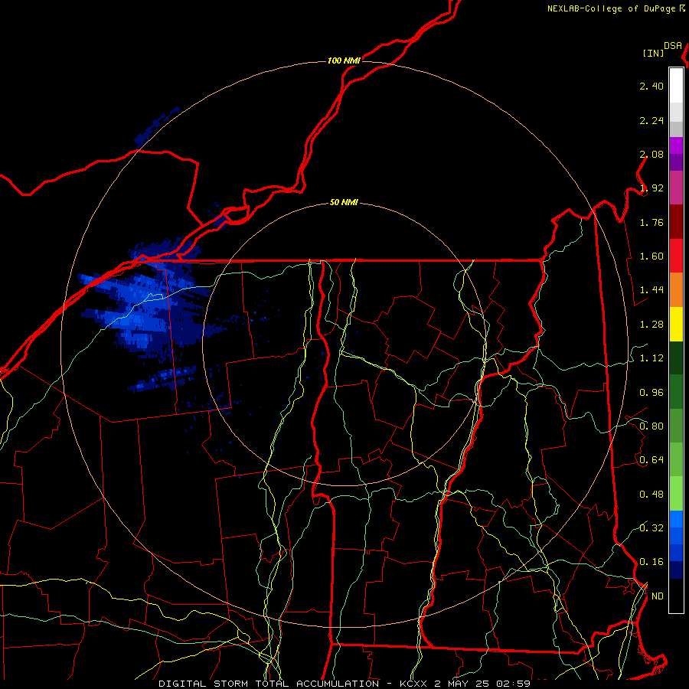Screen dimensions: 689x689
Task: Click the 50 NMI range ring label
Action: [344, 202]
